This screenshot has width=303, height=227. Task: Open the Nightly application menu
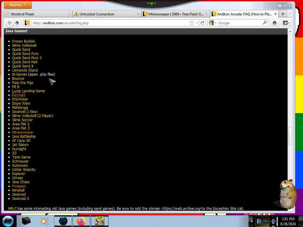[x=18, y=5]
